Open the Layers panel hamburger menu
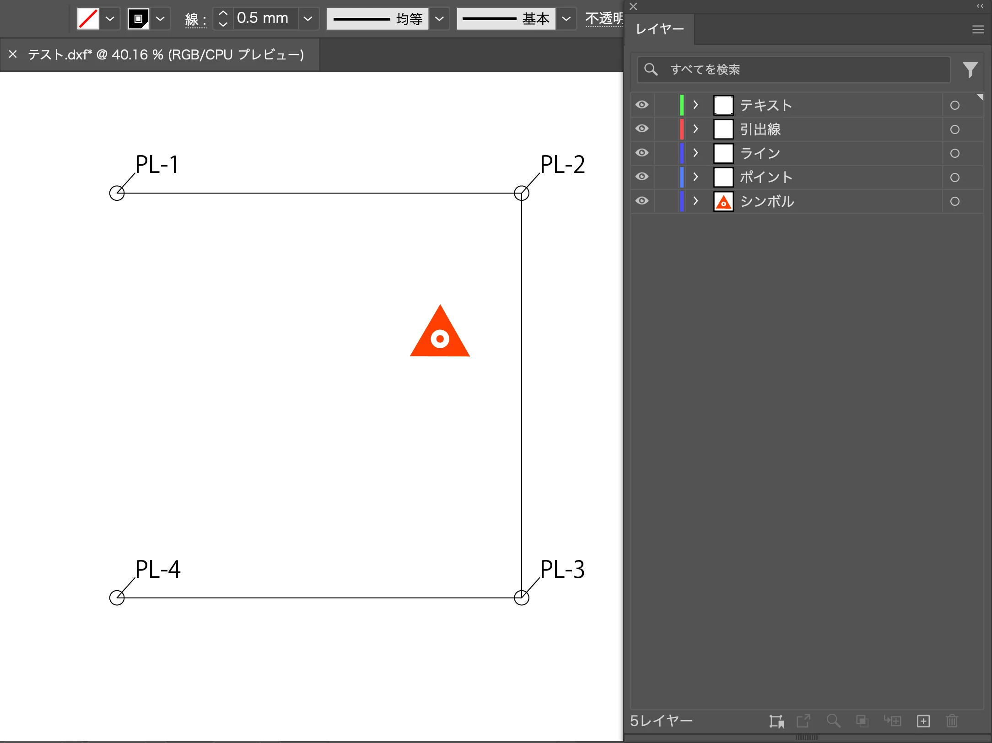This screenshot has height=743, width=992. 978,29
